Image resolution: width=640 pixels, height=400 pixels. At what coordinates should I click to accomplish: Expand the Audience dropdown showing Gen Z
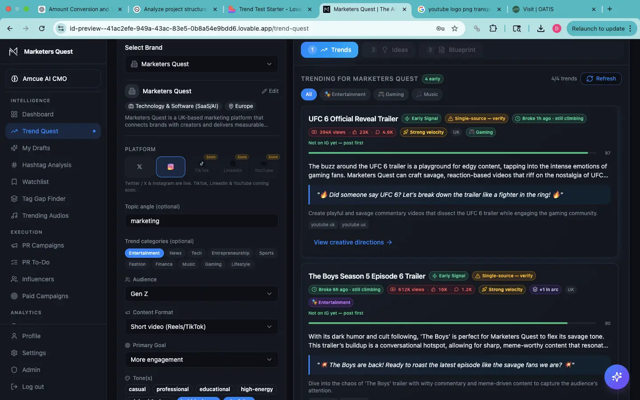pos(202,294)
